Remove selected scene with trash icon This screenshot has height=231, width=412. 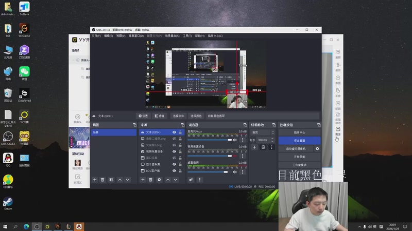(102, 180)
